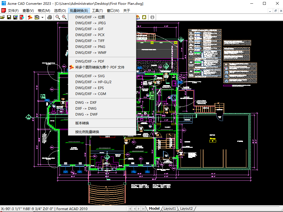Click the Save floppy disk icon
Screen dimensions: 283x212
click(9, 17)
